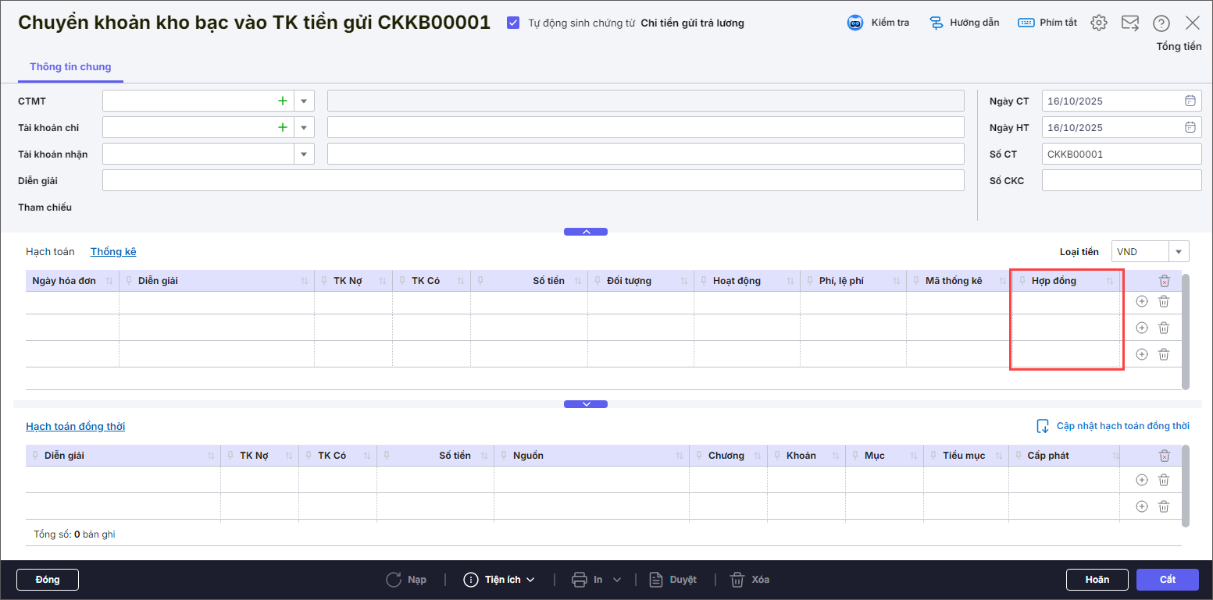The height and width of the screenshot is (600, 1213).
Task: Click the Đóng button
Action: click(48, 580)
